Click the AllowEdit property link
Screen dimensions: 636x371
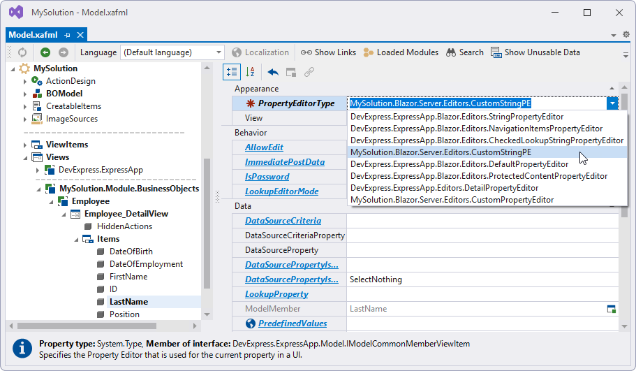point(264,147)
